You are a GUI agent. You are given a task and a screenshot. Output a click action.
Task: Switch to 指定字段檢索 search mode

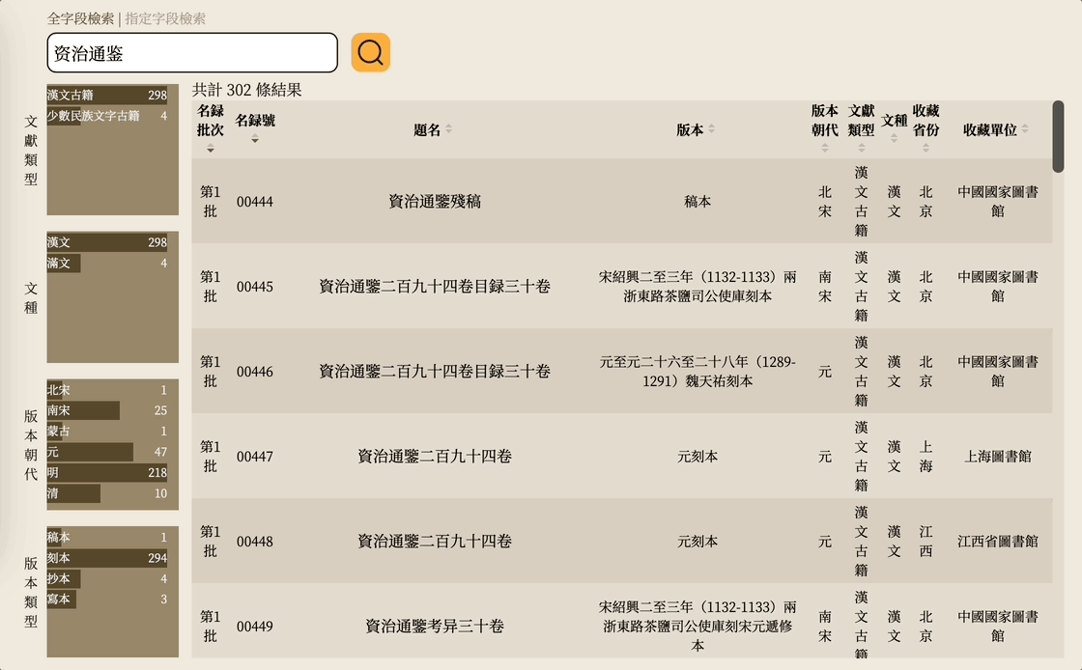coord(165,18)
